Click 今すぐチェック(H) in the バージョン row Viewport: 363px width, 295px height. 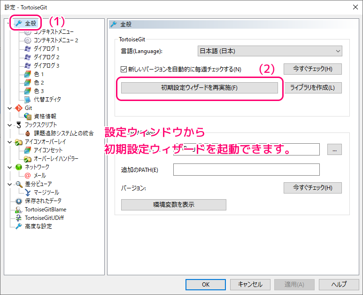point(313,188)
